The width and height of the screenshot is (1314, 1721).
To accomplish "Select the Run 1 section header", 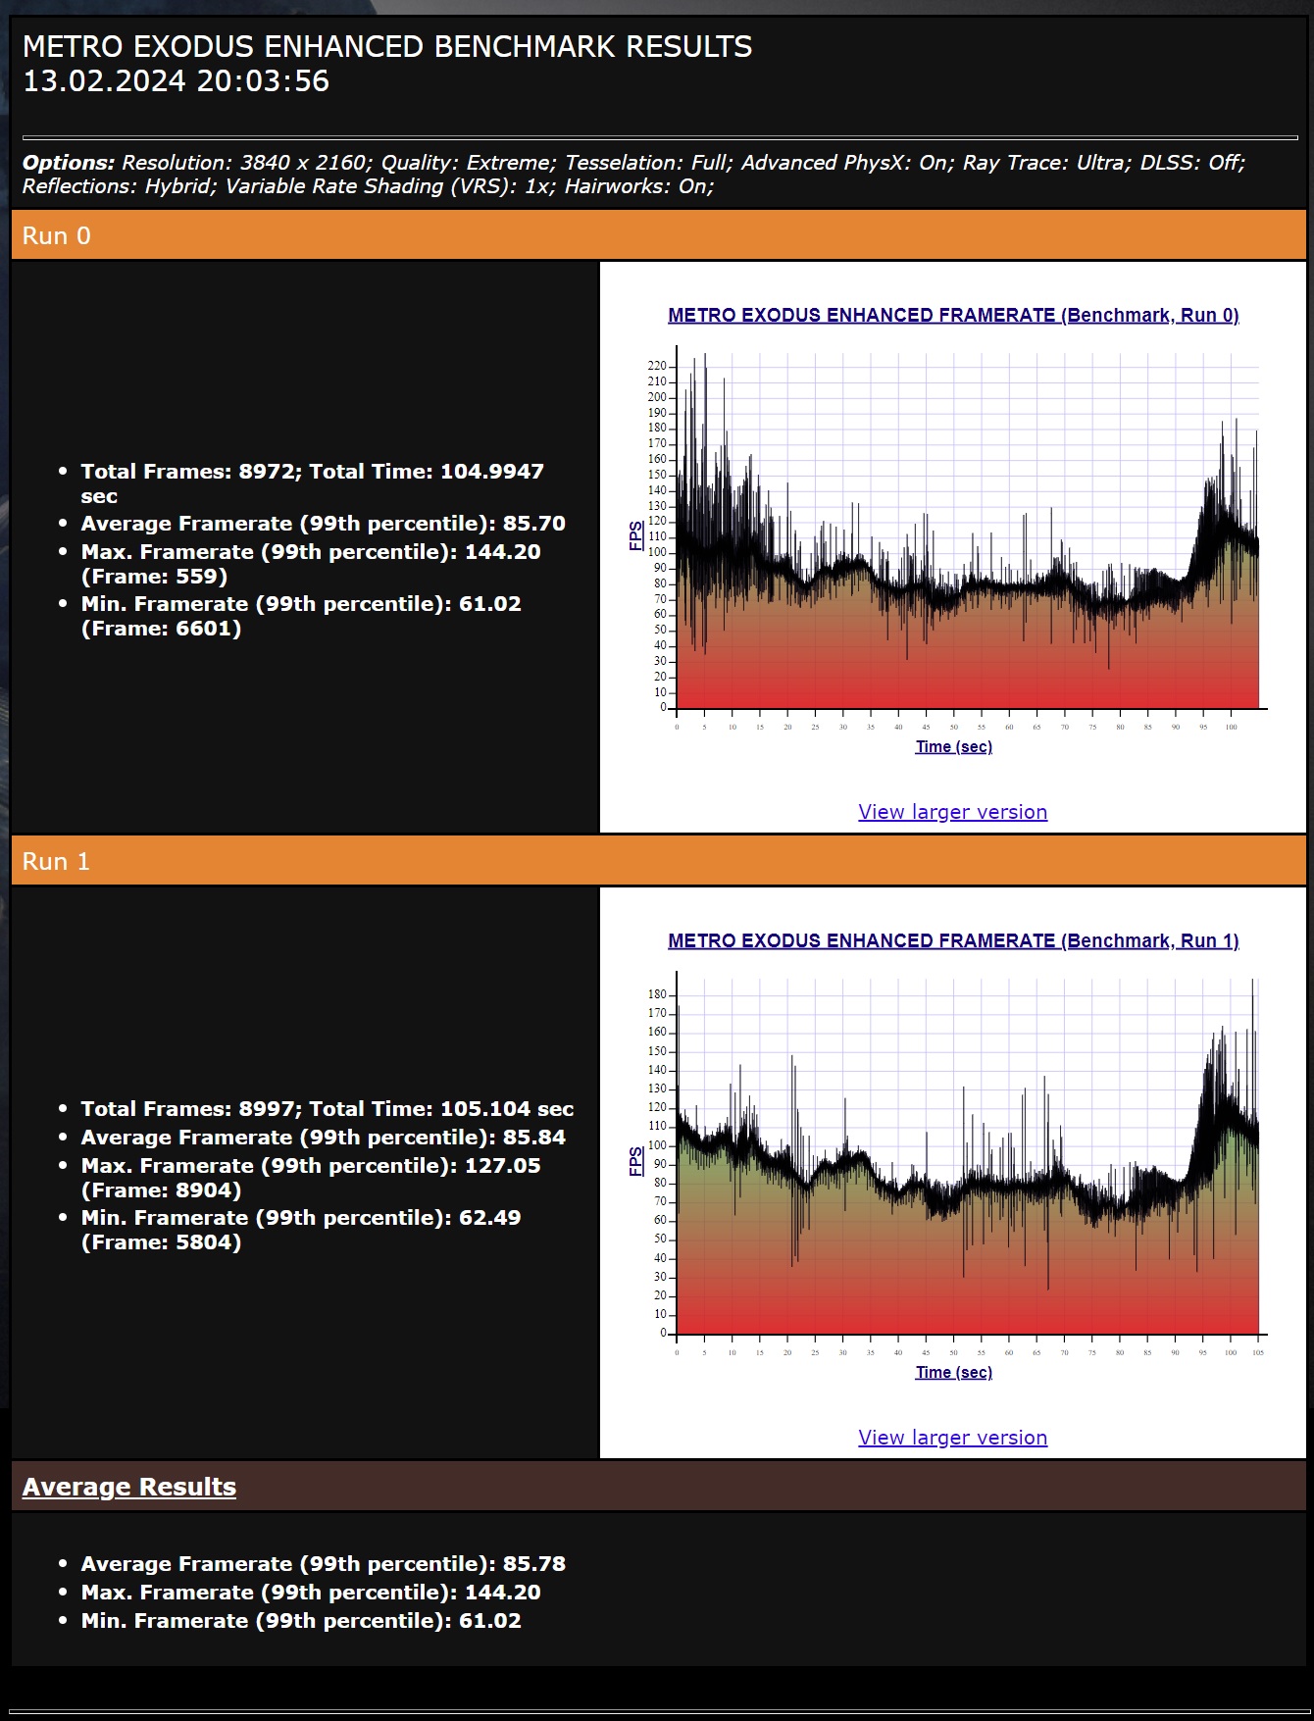I will 659,861.
